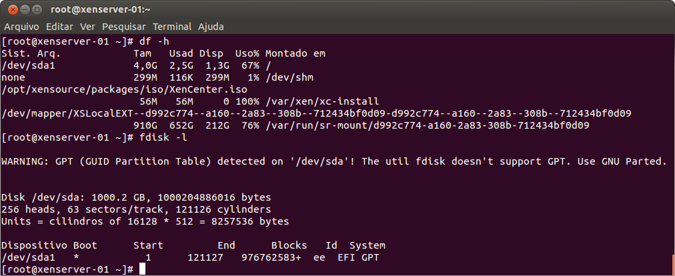Close the xenserver-01 terminal window
Screen dimensions: 675x276
coord(13,9)
